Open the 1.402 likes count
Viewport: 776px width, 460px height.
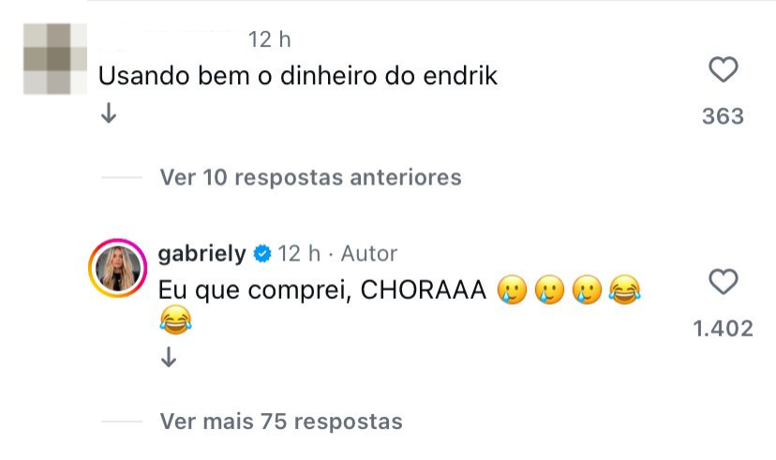click(723, 328)
